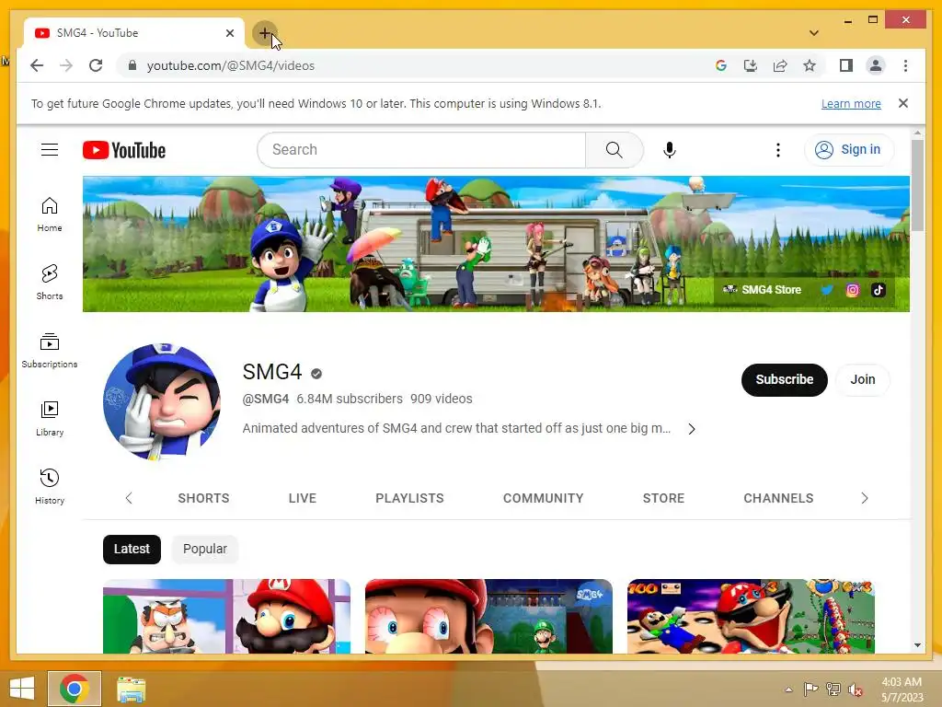Image resolution: width=942 pixels, height=707 pixels.
Task: Click the "@SMG4" channel handle
Action: (266, 399)
